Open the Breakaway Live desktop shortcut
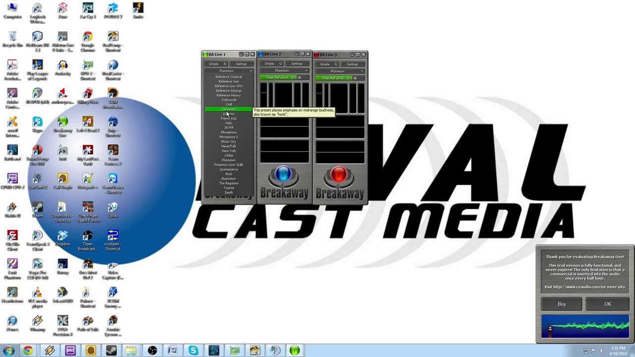Screen dimensions: 635x357 pyautogui.click(x=63, y=126)
